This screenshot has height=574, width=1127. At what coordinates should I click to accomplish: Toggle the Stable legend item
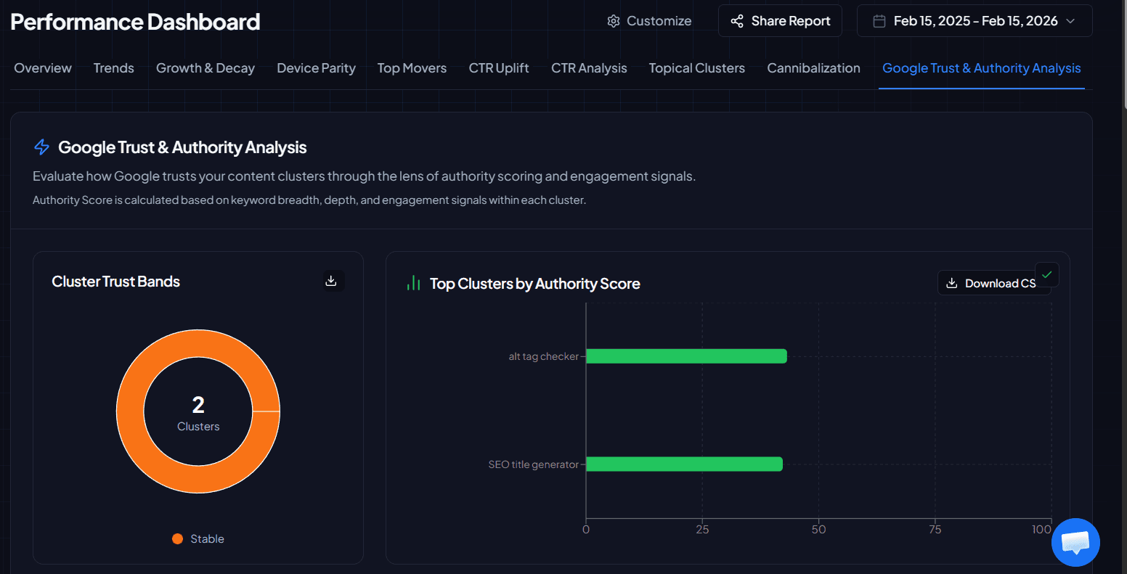click(198, 538)
